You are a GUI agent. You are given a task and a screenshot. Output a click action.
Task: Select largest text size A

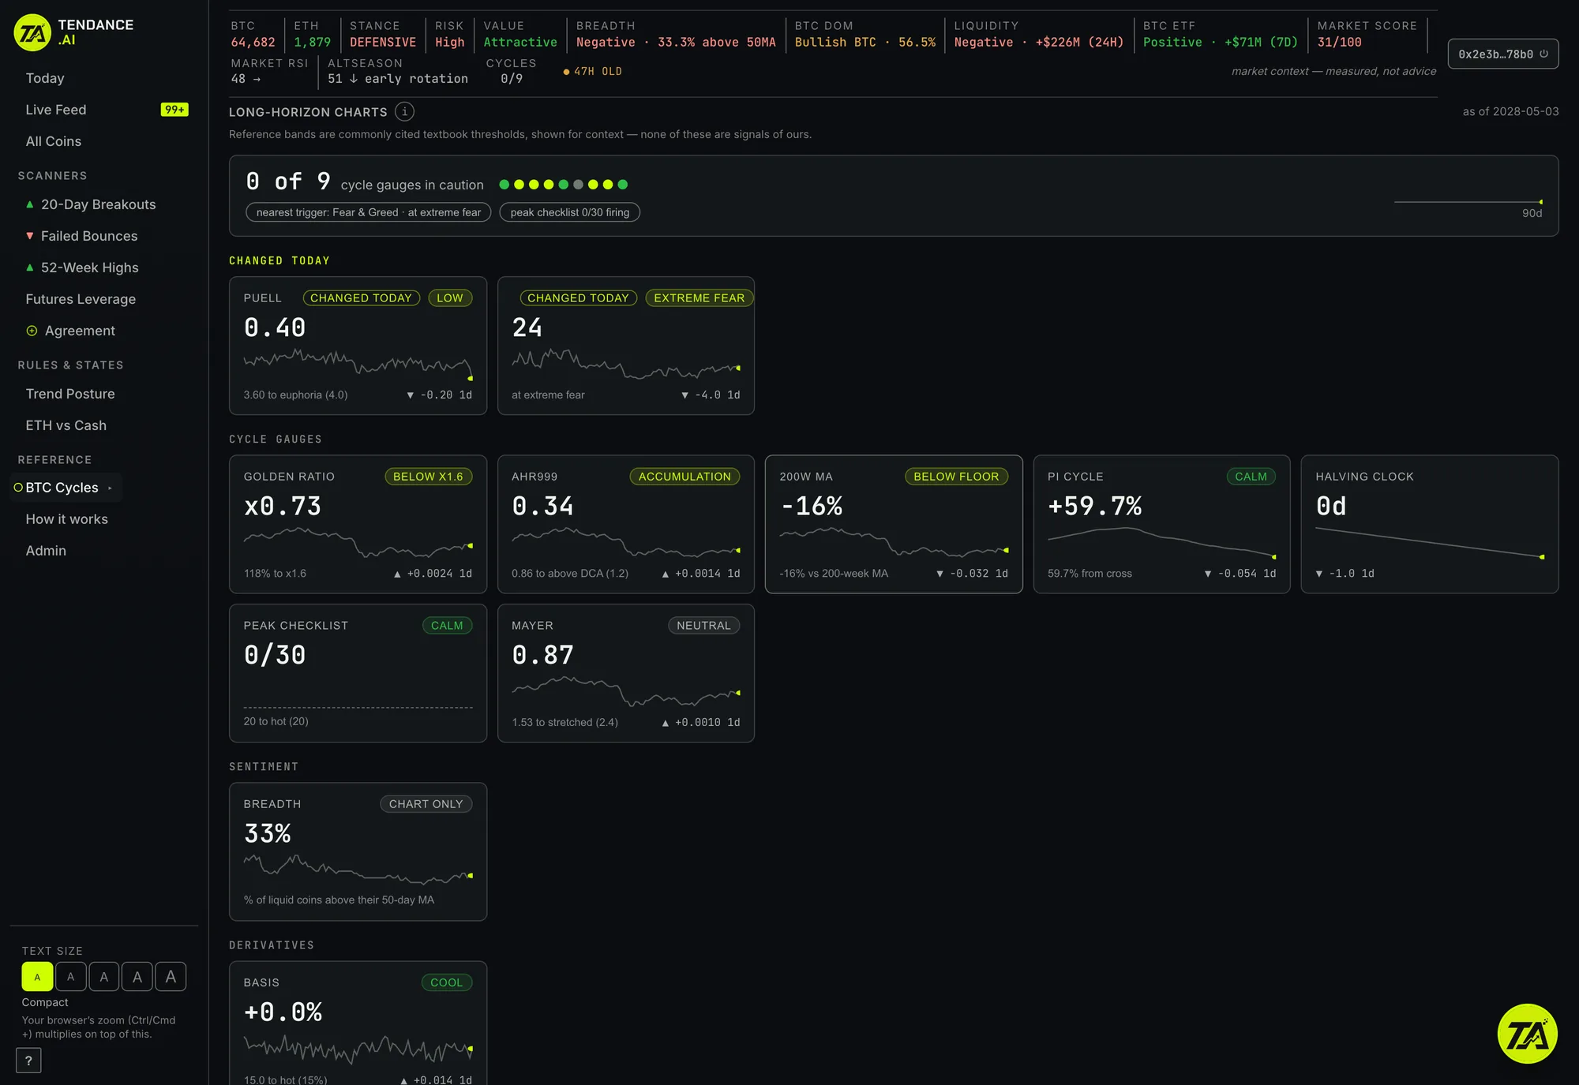(x=171, y=977)
